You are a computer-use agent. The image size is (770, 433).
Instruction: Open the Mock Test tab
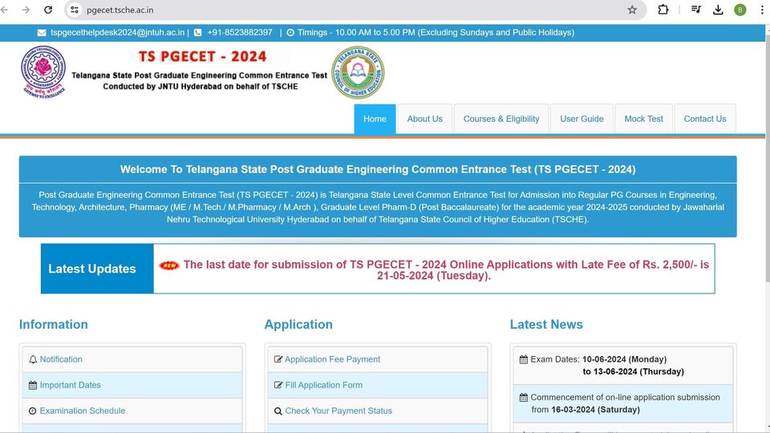(x=644, y=119)
